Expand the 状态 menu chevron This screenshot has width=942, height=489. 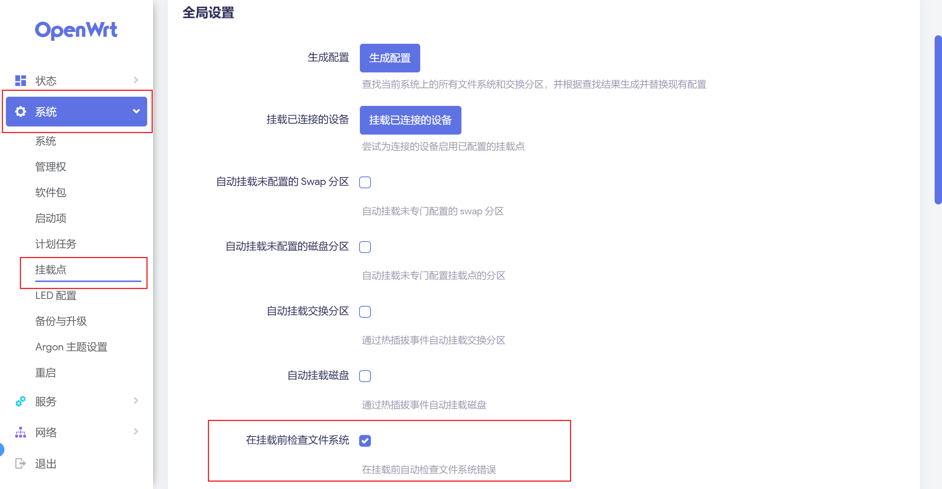click(136, 80)
